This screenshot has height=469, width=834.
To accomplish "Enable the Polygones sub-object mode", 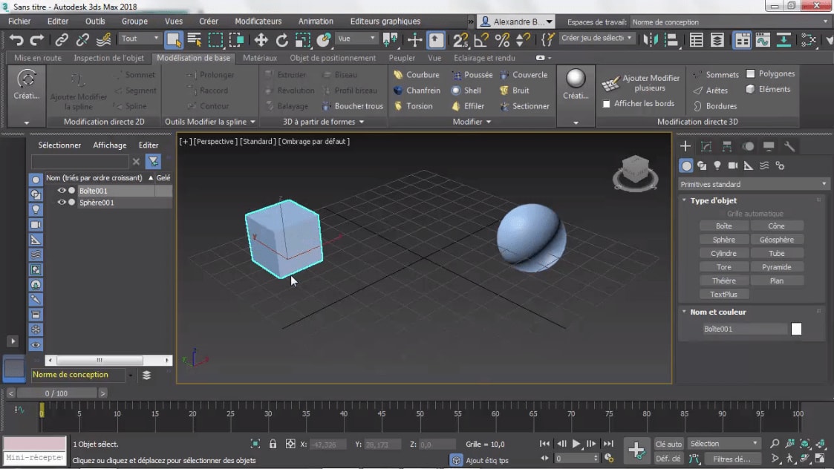I will [x=770, y=74].
